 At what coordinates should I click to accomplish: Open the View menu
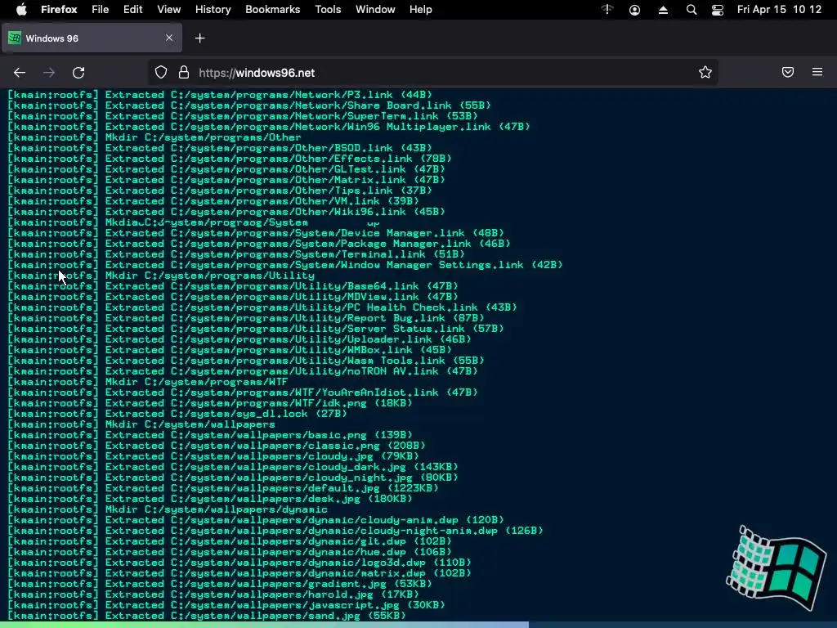[168, 10]
